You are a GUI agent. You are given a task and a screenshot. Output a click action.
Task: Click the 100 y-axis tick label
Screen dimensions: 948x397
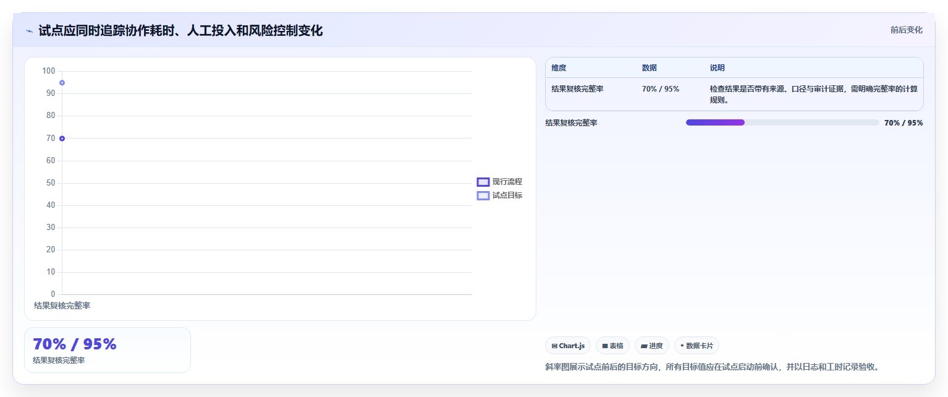point(49,71)
